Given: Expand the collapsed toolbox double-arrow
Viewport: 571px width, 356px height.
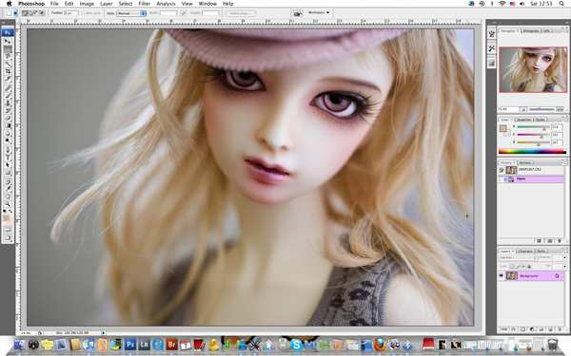Looking at the screenshot, I should tap(3, 23).
